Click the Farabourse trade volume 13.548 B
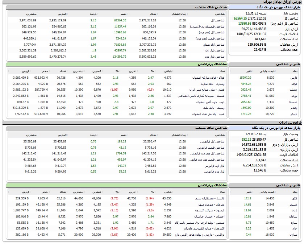The image size is (304, 244). pyautogui.click(x=260, y=170)
